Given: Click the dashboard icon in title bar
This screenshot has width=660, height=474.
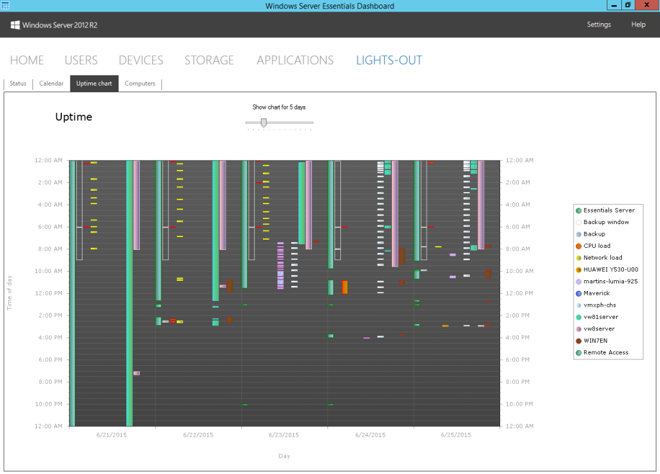Looking at the screenshot, I should click(6, 6).
